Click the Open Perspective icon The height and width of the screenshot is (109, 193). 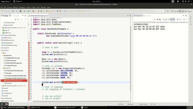tap(168, 11)
